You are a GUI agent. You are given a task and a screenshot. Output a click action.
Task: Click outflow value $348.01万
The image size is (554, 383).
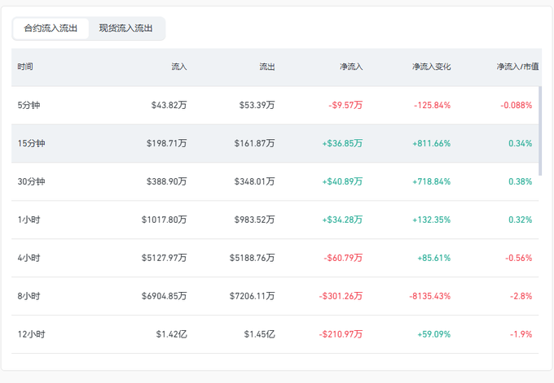(254, 181)
